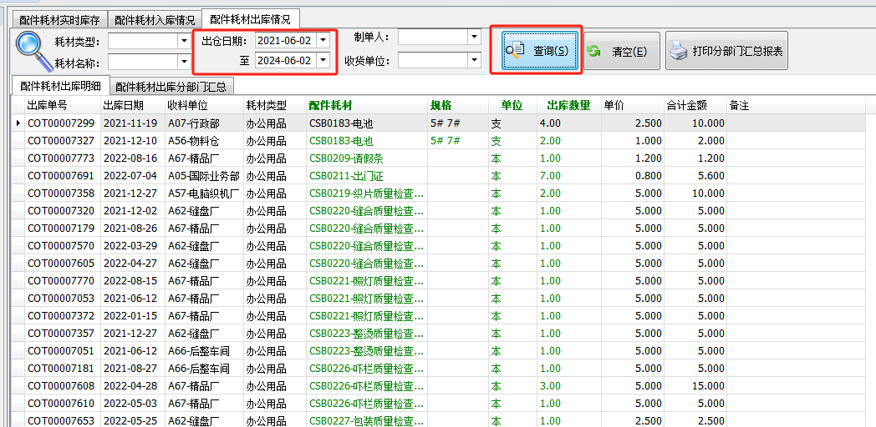Switch to 配件耗材入库情况 tab

click(x=154, y=20)
